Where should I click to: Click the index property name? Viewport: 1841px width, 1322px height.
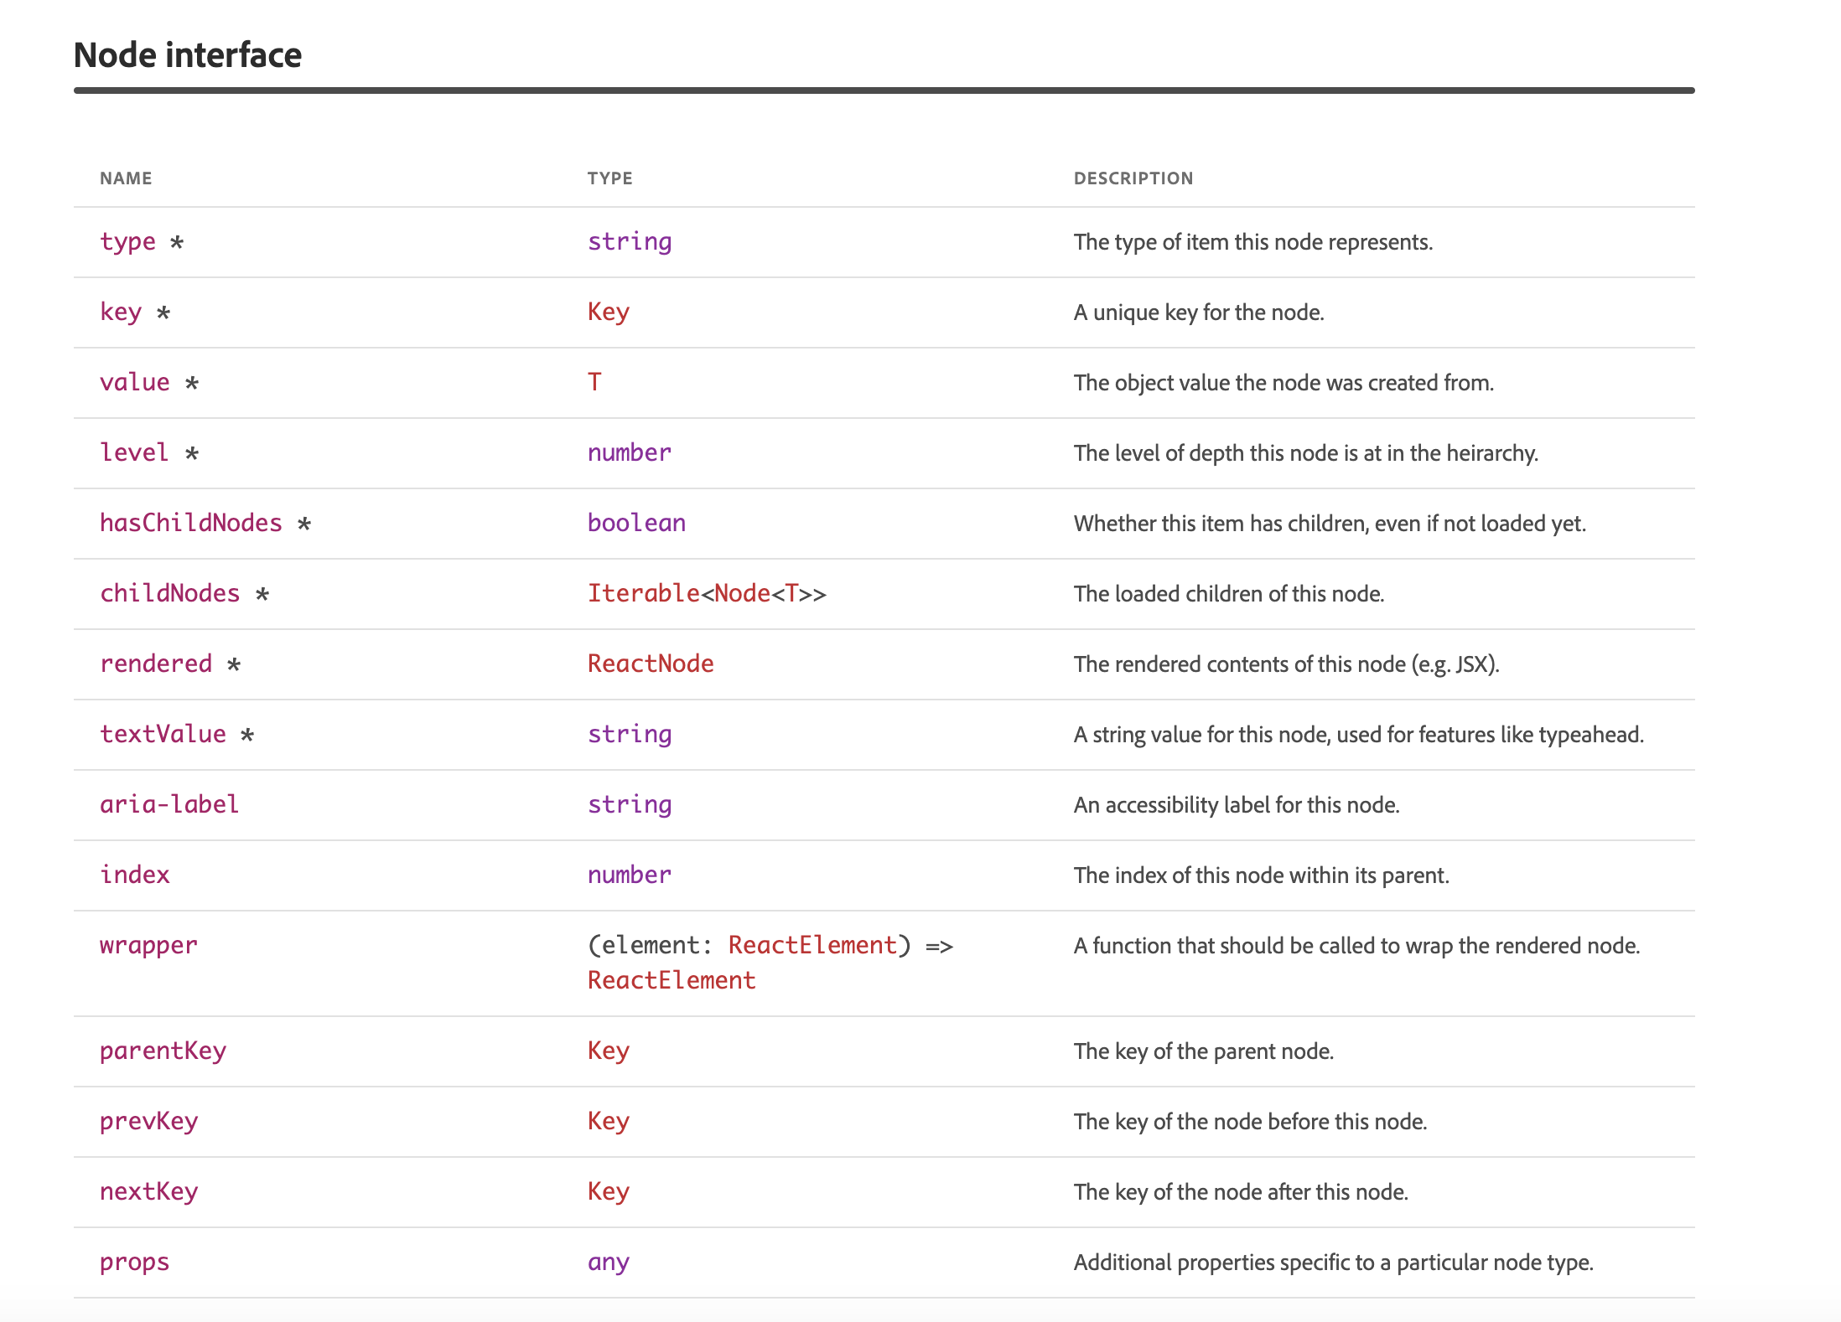point(135,875)
